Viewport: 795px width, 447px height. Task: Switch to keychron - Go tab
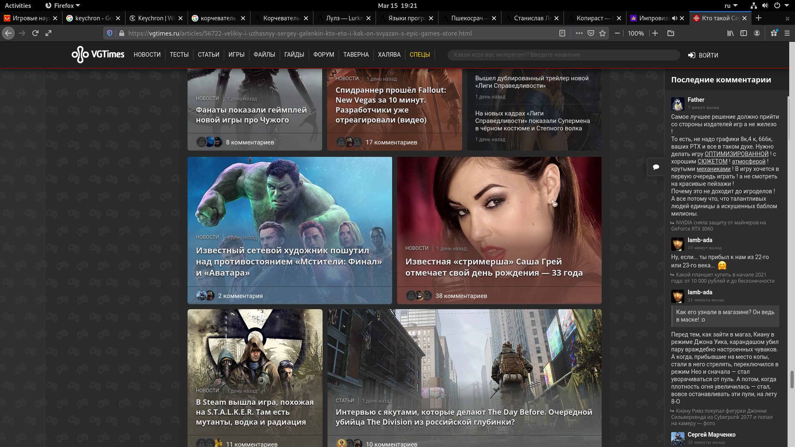pyautogui.click(x=94, y=18)
